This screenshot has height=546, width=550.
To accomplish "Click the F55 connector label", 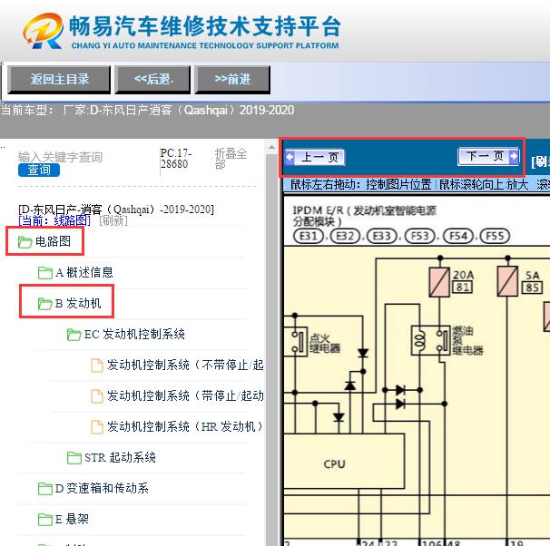I will pos(495,236).
